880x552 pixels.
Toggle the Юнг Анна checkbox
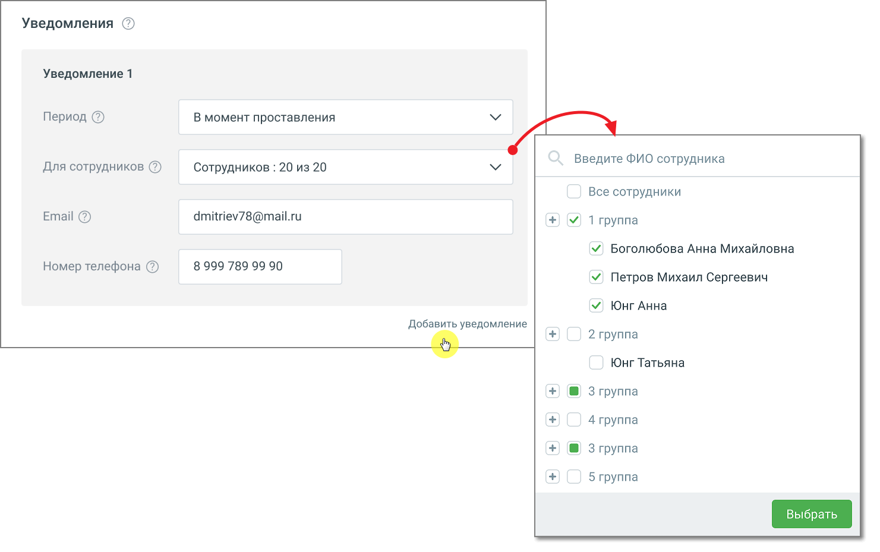(596, 305)
